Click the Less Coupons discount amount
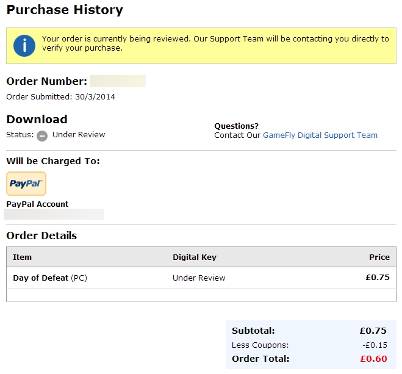Viewport: 402px width, 374px height. (x=376, y=345)
